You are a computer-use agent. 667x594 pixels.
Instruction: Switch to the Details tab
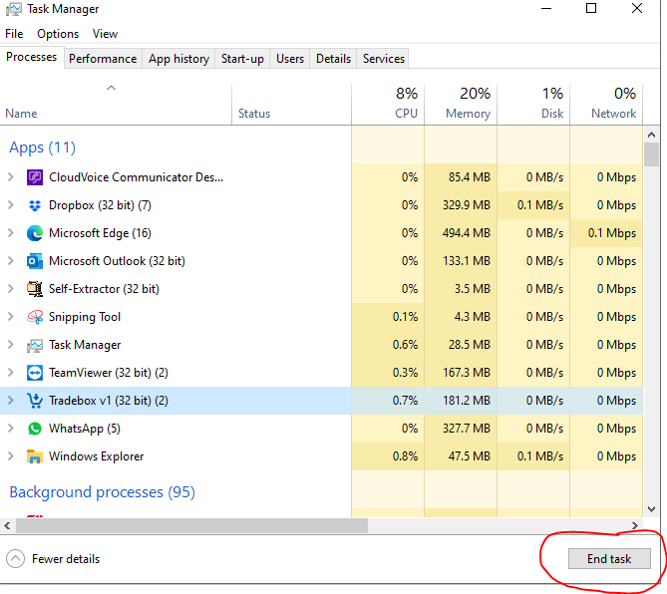333,59
